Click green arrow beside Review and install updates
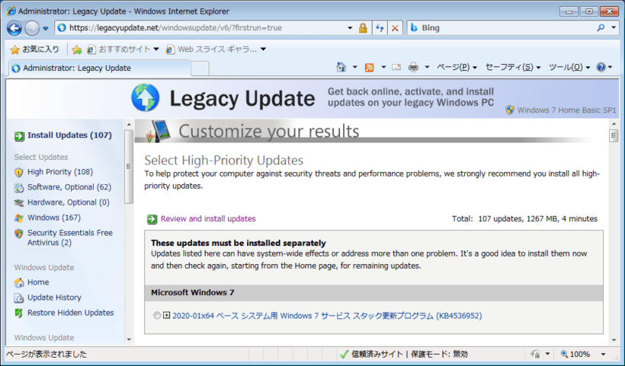This screenshot has height=366, width=625. click(152, 219)
